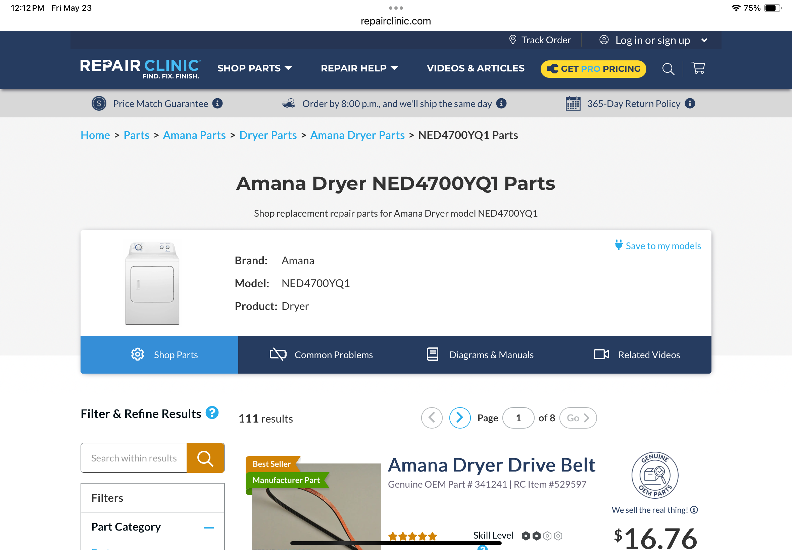Tap the Wi-Fi status icon
This screenshot has height=550, width=792.
pyautogui.click(x=736, y=8)
